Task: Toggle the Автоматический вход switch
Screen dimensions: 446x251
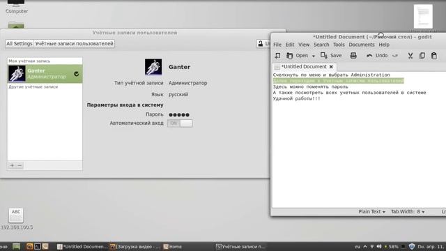Action: pyautogui.click(x=180, y=123)
